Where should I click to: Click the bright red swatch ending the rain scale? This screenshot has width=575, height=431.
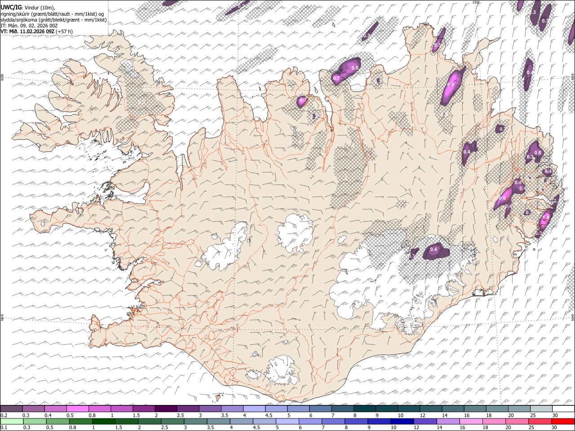tap(563, 421)
